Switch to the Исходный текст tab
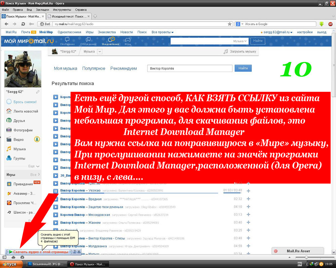The width and height of the screenshot is (336, 268). tap(69, 16)
